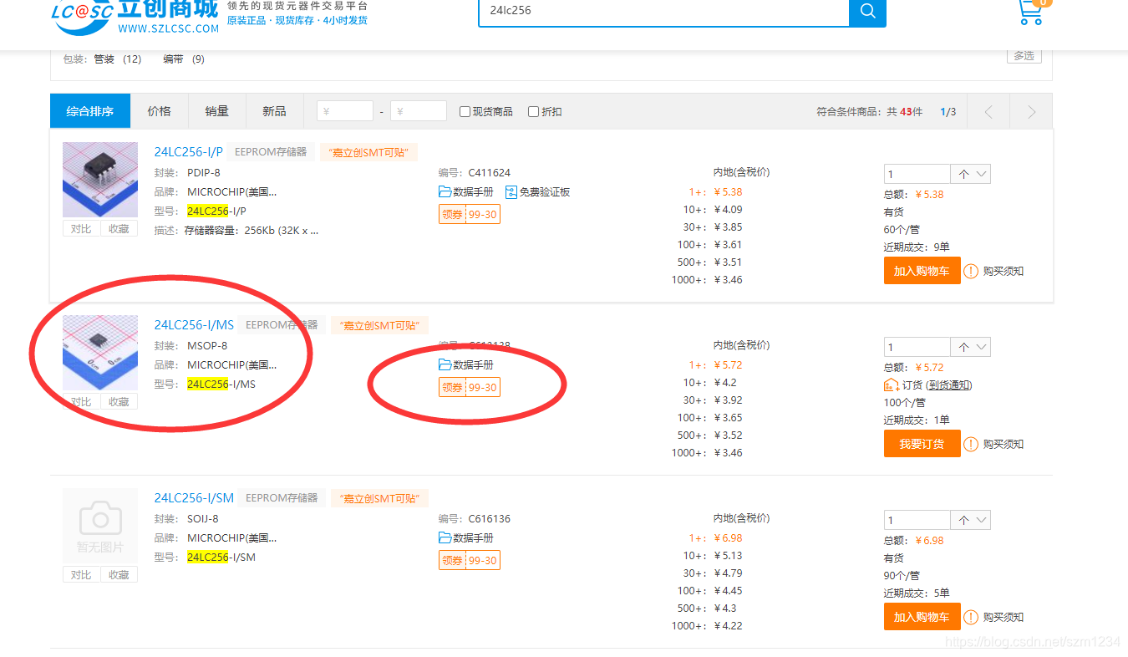This screenshot has height=657, width=1128.
Task: Click 对比 compare under 24LC256-I/P image
Action: click(81, 229)
